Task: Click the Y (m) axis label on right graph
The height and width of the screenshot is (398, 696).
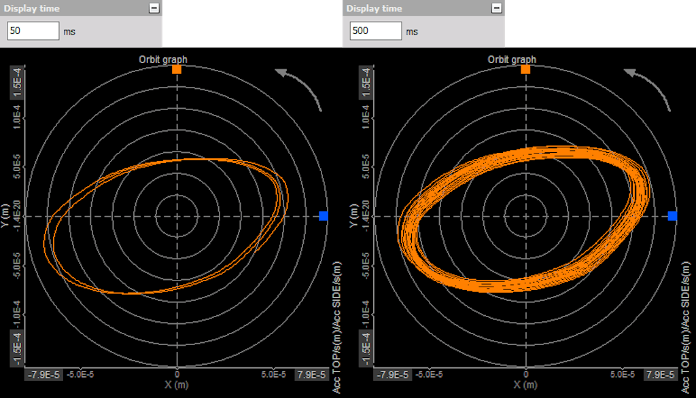Action: (353, 216)
